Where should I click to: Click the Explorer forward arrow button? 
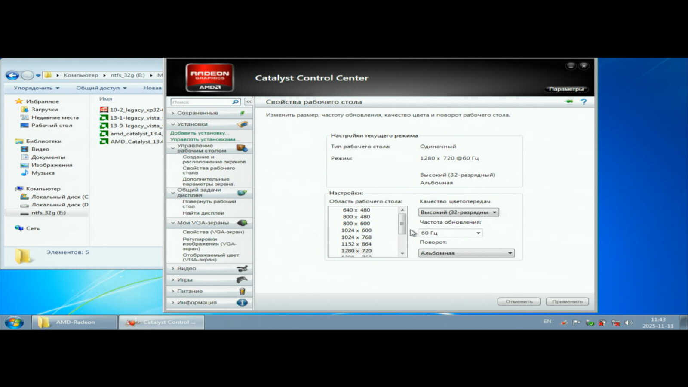[x=27, y=75]
